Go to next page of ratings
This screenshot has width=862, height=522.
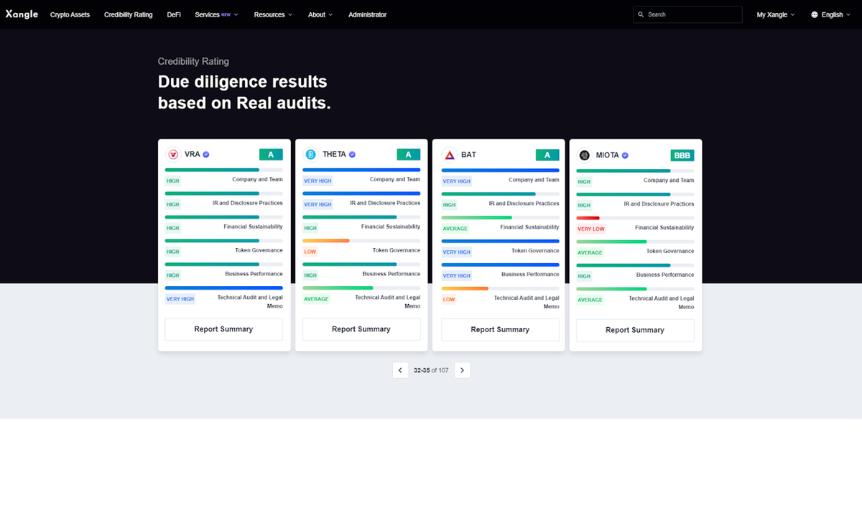tap(463, 370)
